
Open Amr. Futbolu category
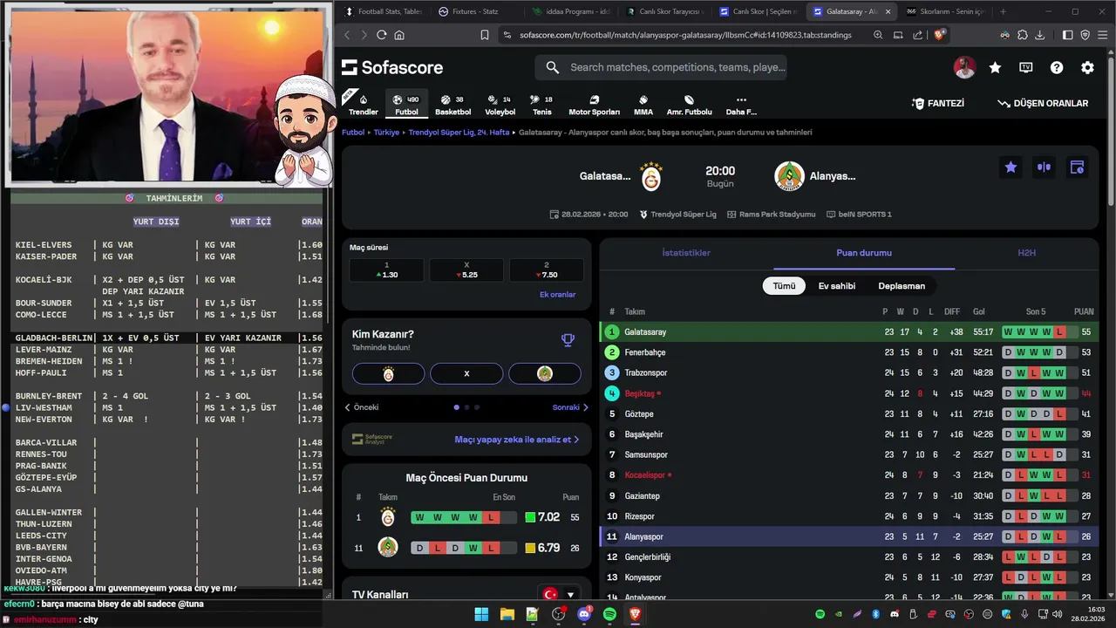689,104
